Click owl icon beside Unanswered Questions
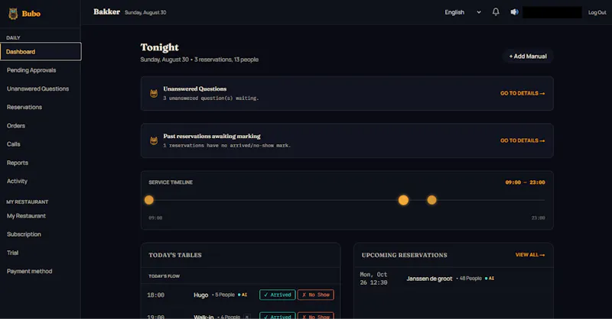 [154, 93]
